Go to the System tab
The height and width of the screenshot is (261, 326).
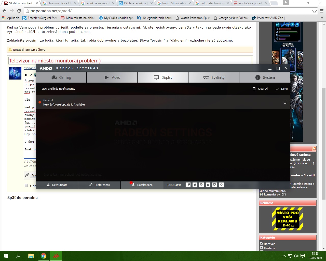(x=265, y=77)
